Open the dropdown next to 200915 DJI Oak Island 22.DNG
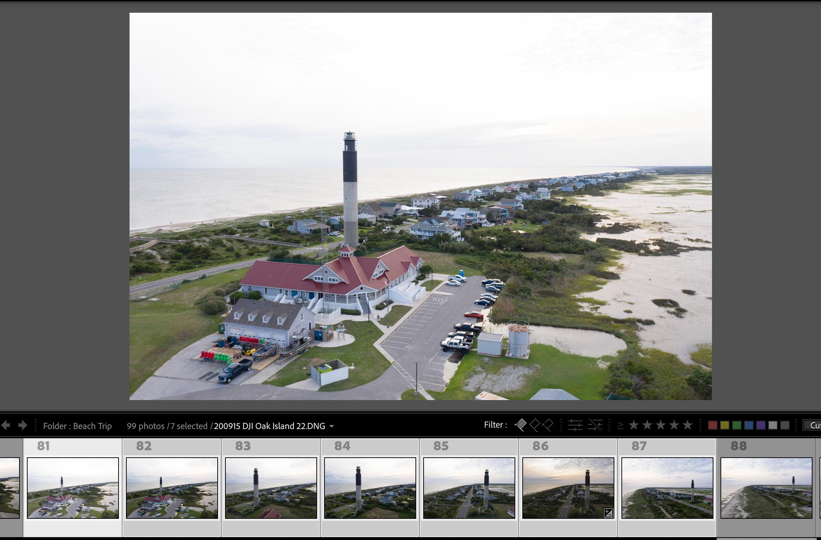This screenshot has height=540, width=821. pos(332,426)
